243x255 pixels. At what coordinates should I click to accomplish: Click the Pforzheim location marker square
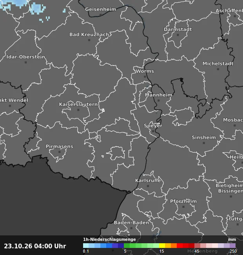(x=183, y=207)
